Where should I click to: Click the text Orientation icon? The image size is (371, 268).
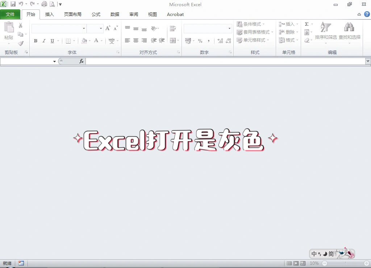(x=154, y=28)
